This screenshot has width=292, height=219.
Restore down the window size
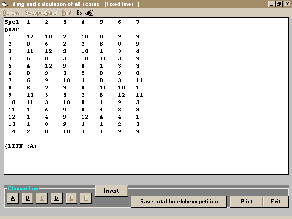278,4
